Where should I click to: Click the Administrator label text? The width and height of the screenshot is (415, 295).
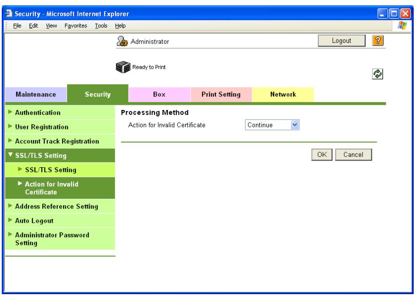click(x=150, y=42)
